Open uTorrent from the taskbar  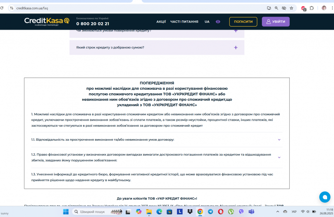[x=231, y=212]
